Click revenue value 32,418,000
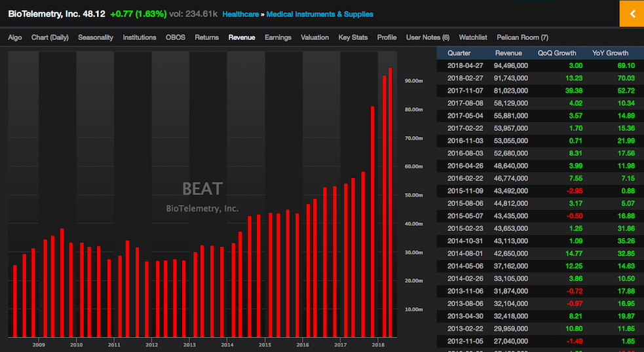Screen dimensions: 644x352 click(x=511, y=316)
